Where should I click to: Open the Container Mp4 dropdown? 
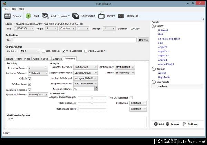click(x=30, y=51)
